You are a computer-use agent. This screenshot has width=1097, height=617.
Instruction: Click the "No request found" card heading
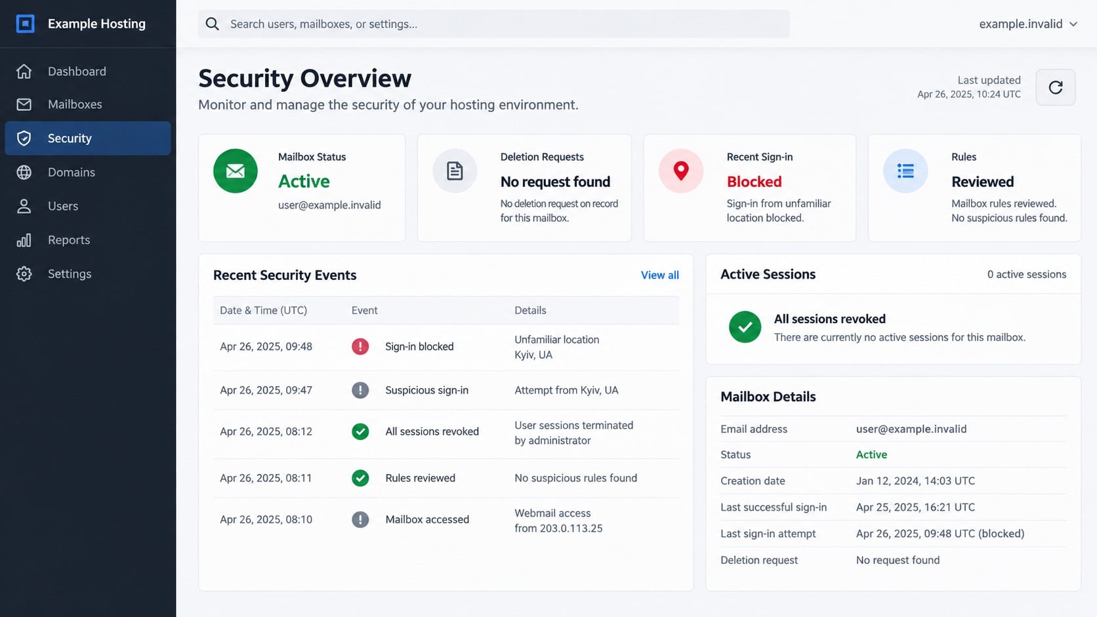pos(555,182)
